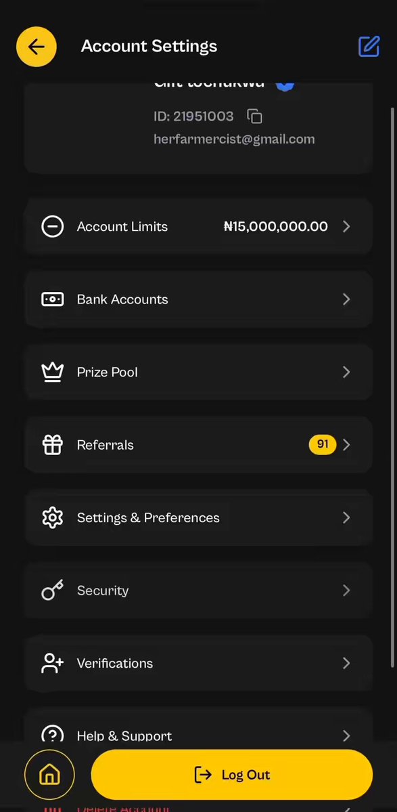This screenshot has width=397, height=812.
Task: Expand Bank Accounts chevron arrow
Action: 346,299
